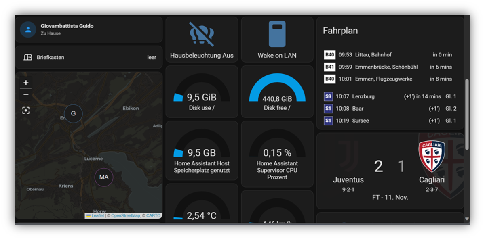Viewport: 485px width, 240px height.
Task: Select the MA marker on the map
Action: 104,177
